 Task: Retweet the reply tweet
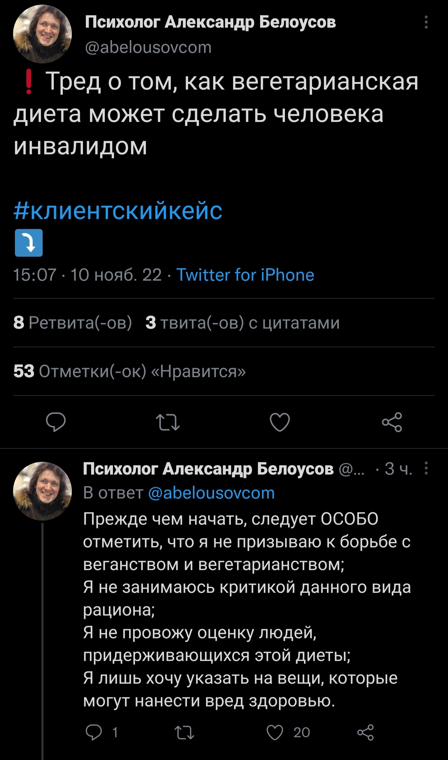184,732
